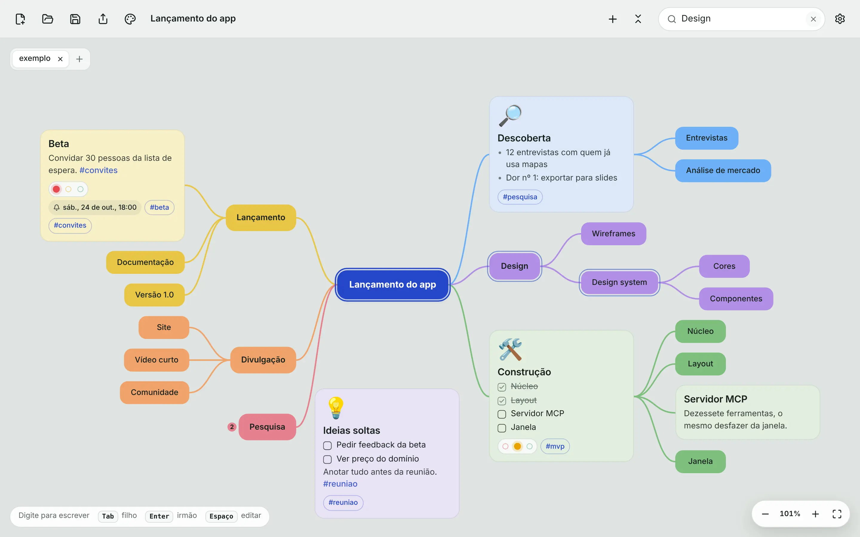860x537 pixels.
Task: Add a new tab with the plus
Action: coord(79,59)
